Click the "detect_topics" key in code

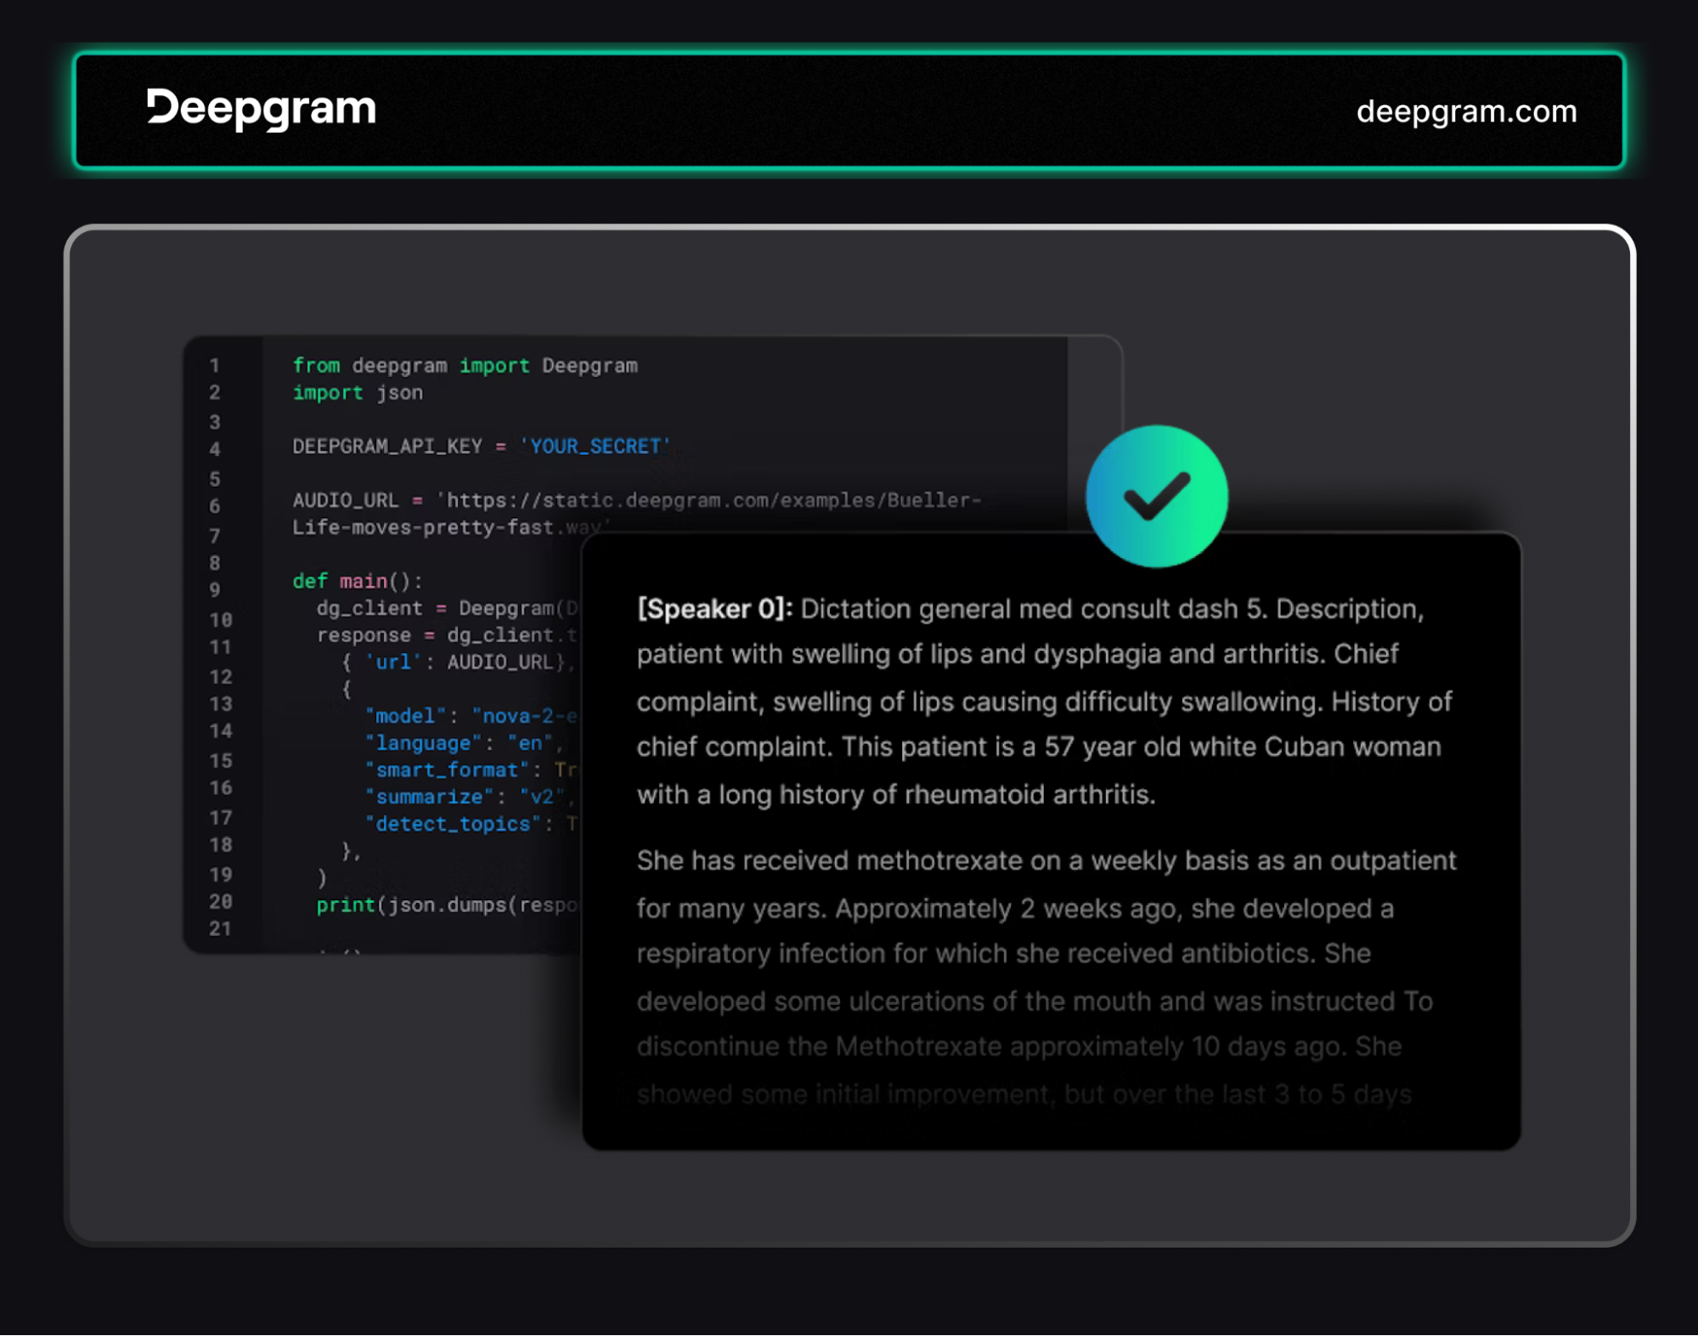click(453, 824)
